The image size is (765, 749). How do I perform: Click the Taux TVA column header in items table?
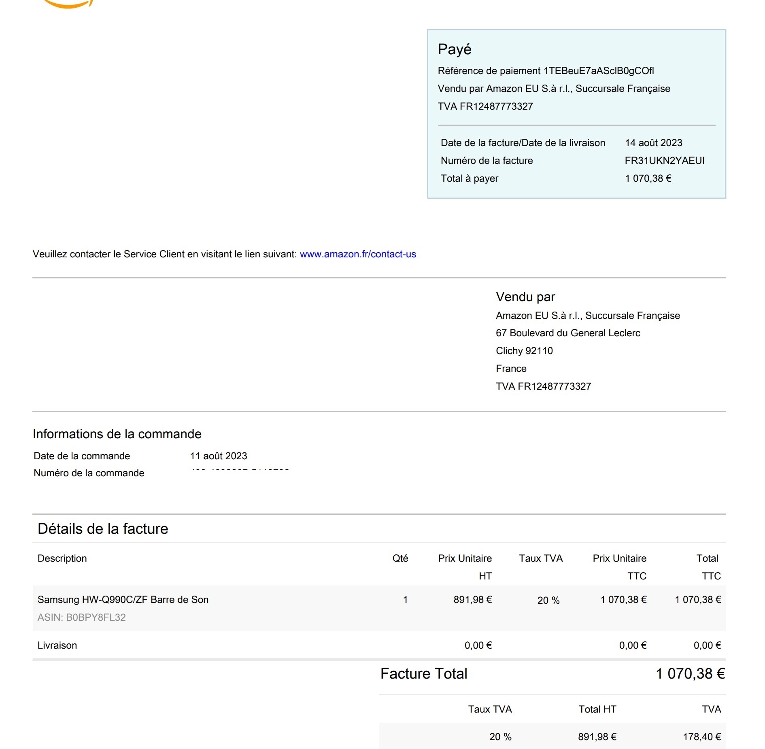[541, 558]
